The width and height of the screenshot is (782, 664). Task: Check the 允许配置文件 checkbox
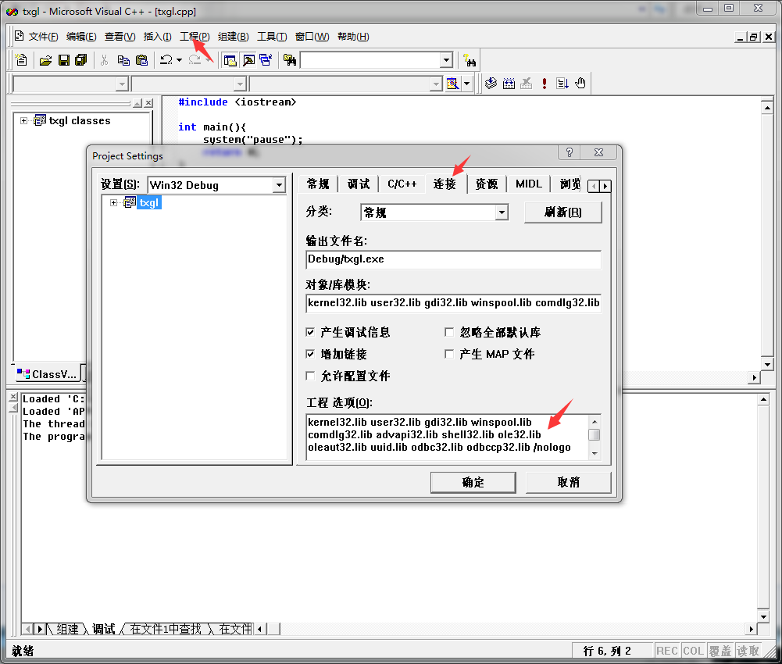point(310,376)
